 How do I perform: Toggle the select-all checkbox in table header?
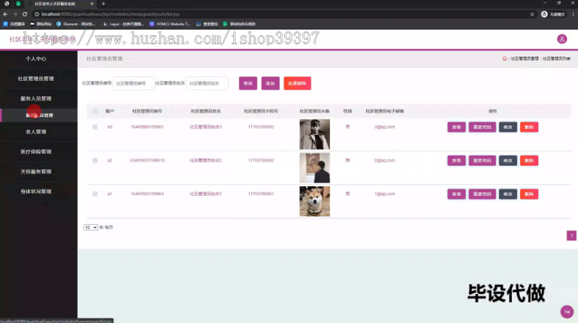[95, 111]
